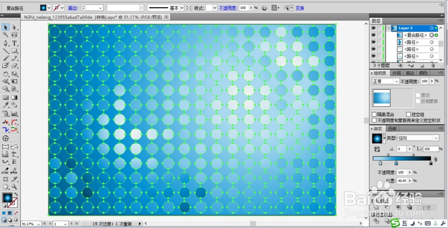Switch to the 颜色 tab
This screenshot has height=228, width=448.
coord(423,73)
